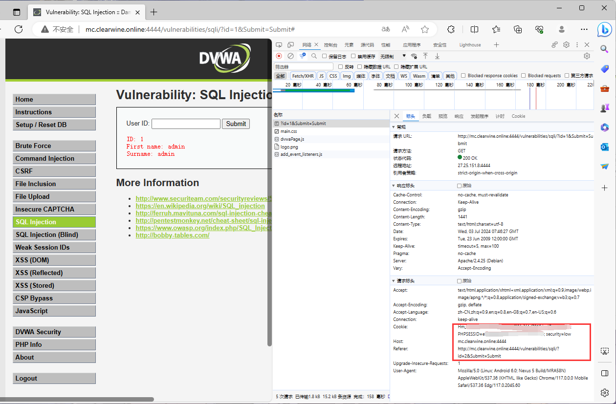This screenshot has width=616, height=404.
Task: Open the Copilot Bing sidebar icon
Action: [605, 30]
